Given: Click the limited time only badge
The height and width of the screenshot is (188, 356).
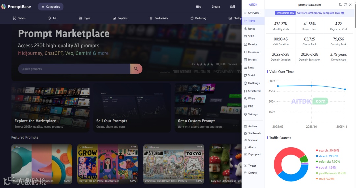Looking at the screenshot, I should (285, 13).
